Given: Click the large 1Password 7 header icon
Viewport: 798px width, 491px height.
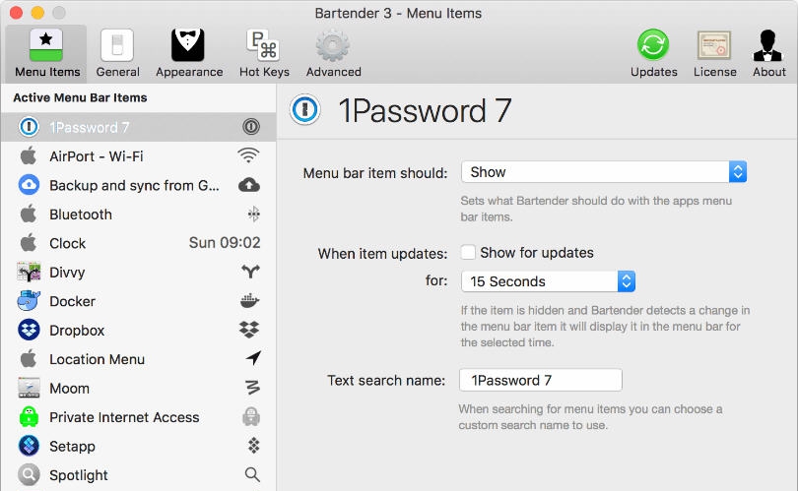Looking at the screenshot, I should click(x=304, y=109).
